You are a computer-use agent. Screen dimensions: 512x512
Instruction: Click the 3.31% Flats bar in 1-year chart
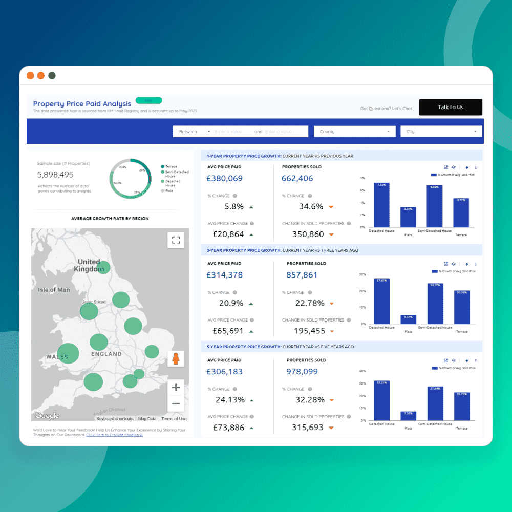(408, 217)
